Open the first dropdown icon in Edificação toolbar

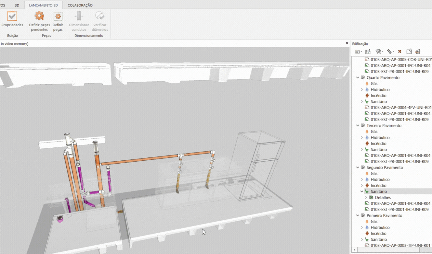(358, 52)
